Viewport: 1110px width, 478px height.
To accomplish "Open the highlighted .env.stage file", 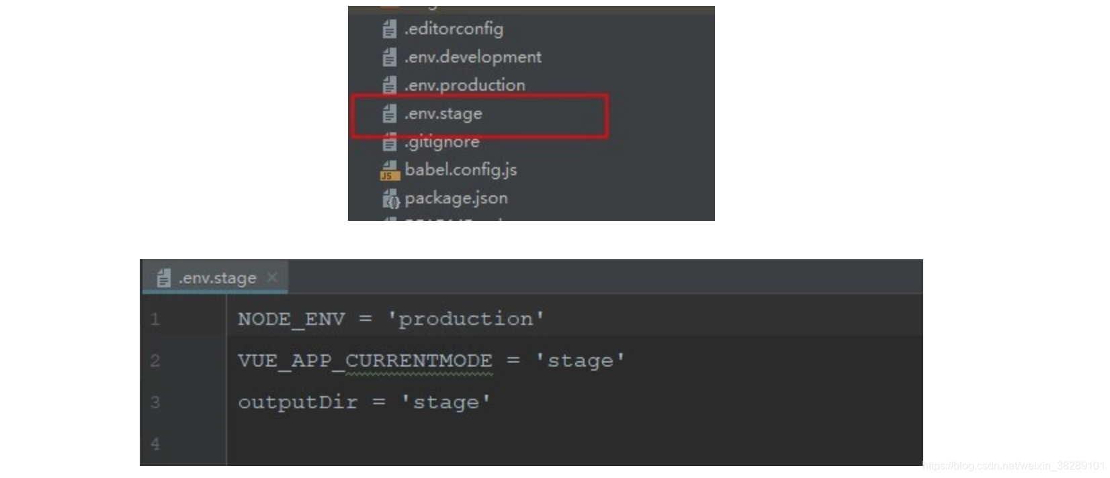I will (441, 114).
